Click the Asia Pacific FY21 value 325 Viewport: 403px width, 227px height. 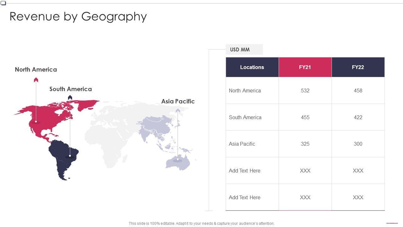pyautogui.click(x=305, y=144)
